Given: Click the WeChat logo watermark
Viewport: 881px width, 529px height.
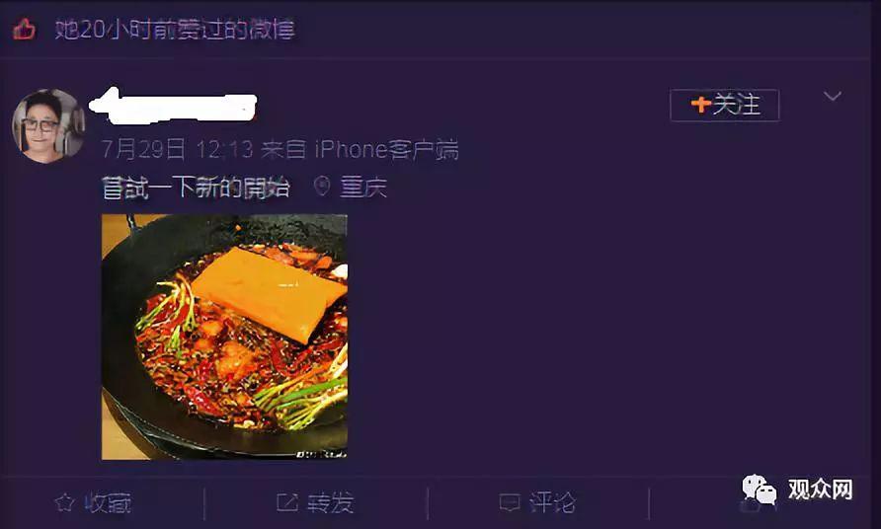Looking at the screenshot, I should (x=760, y=490).
